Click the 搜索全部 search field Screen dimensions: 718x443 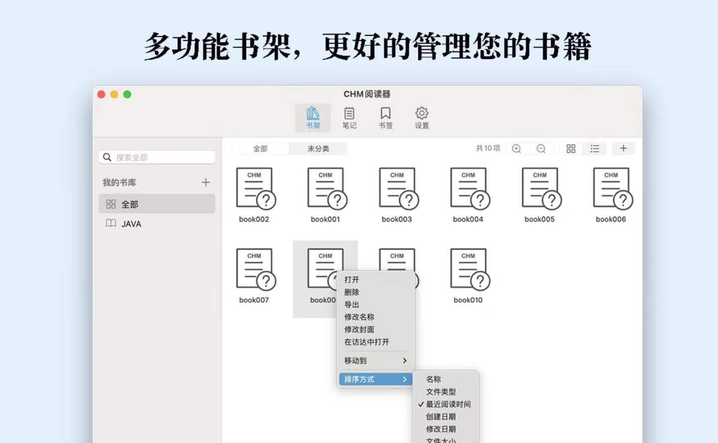157,157
